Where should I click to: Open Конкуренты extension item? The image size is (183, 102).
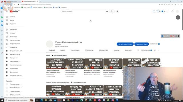click(x=14, y=58)
